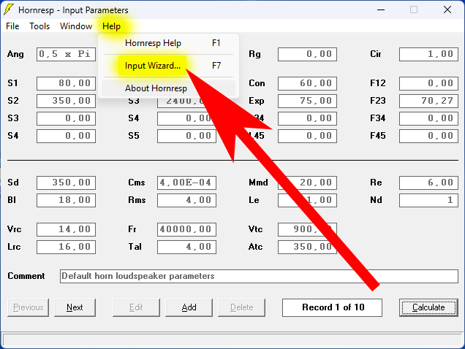Minimize the Hornresp window

(381, 9)
